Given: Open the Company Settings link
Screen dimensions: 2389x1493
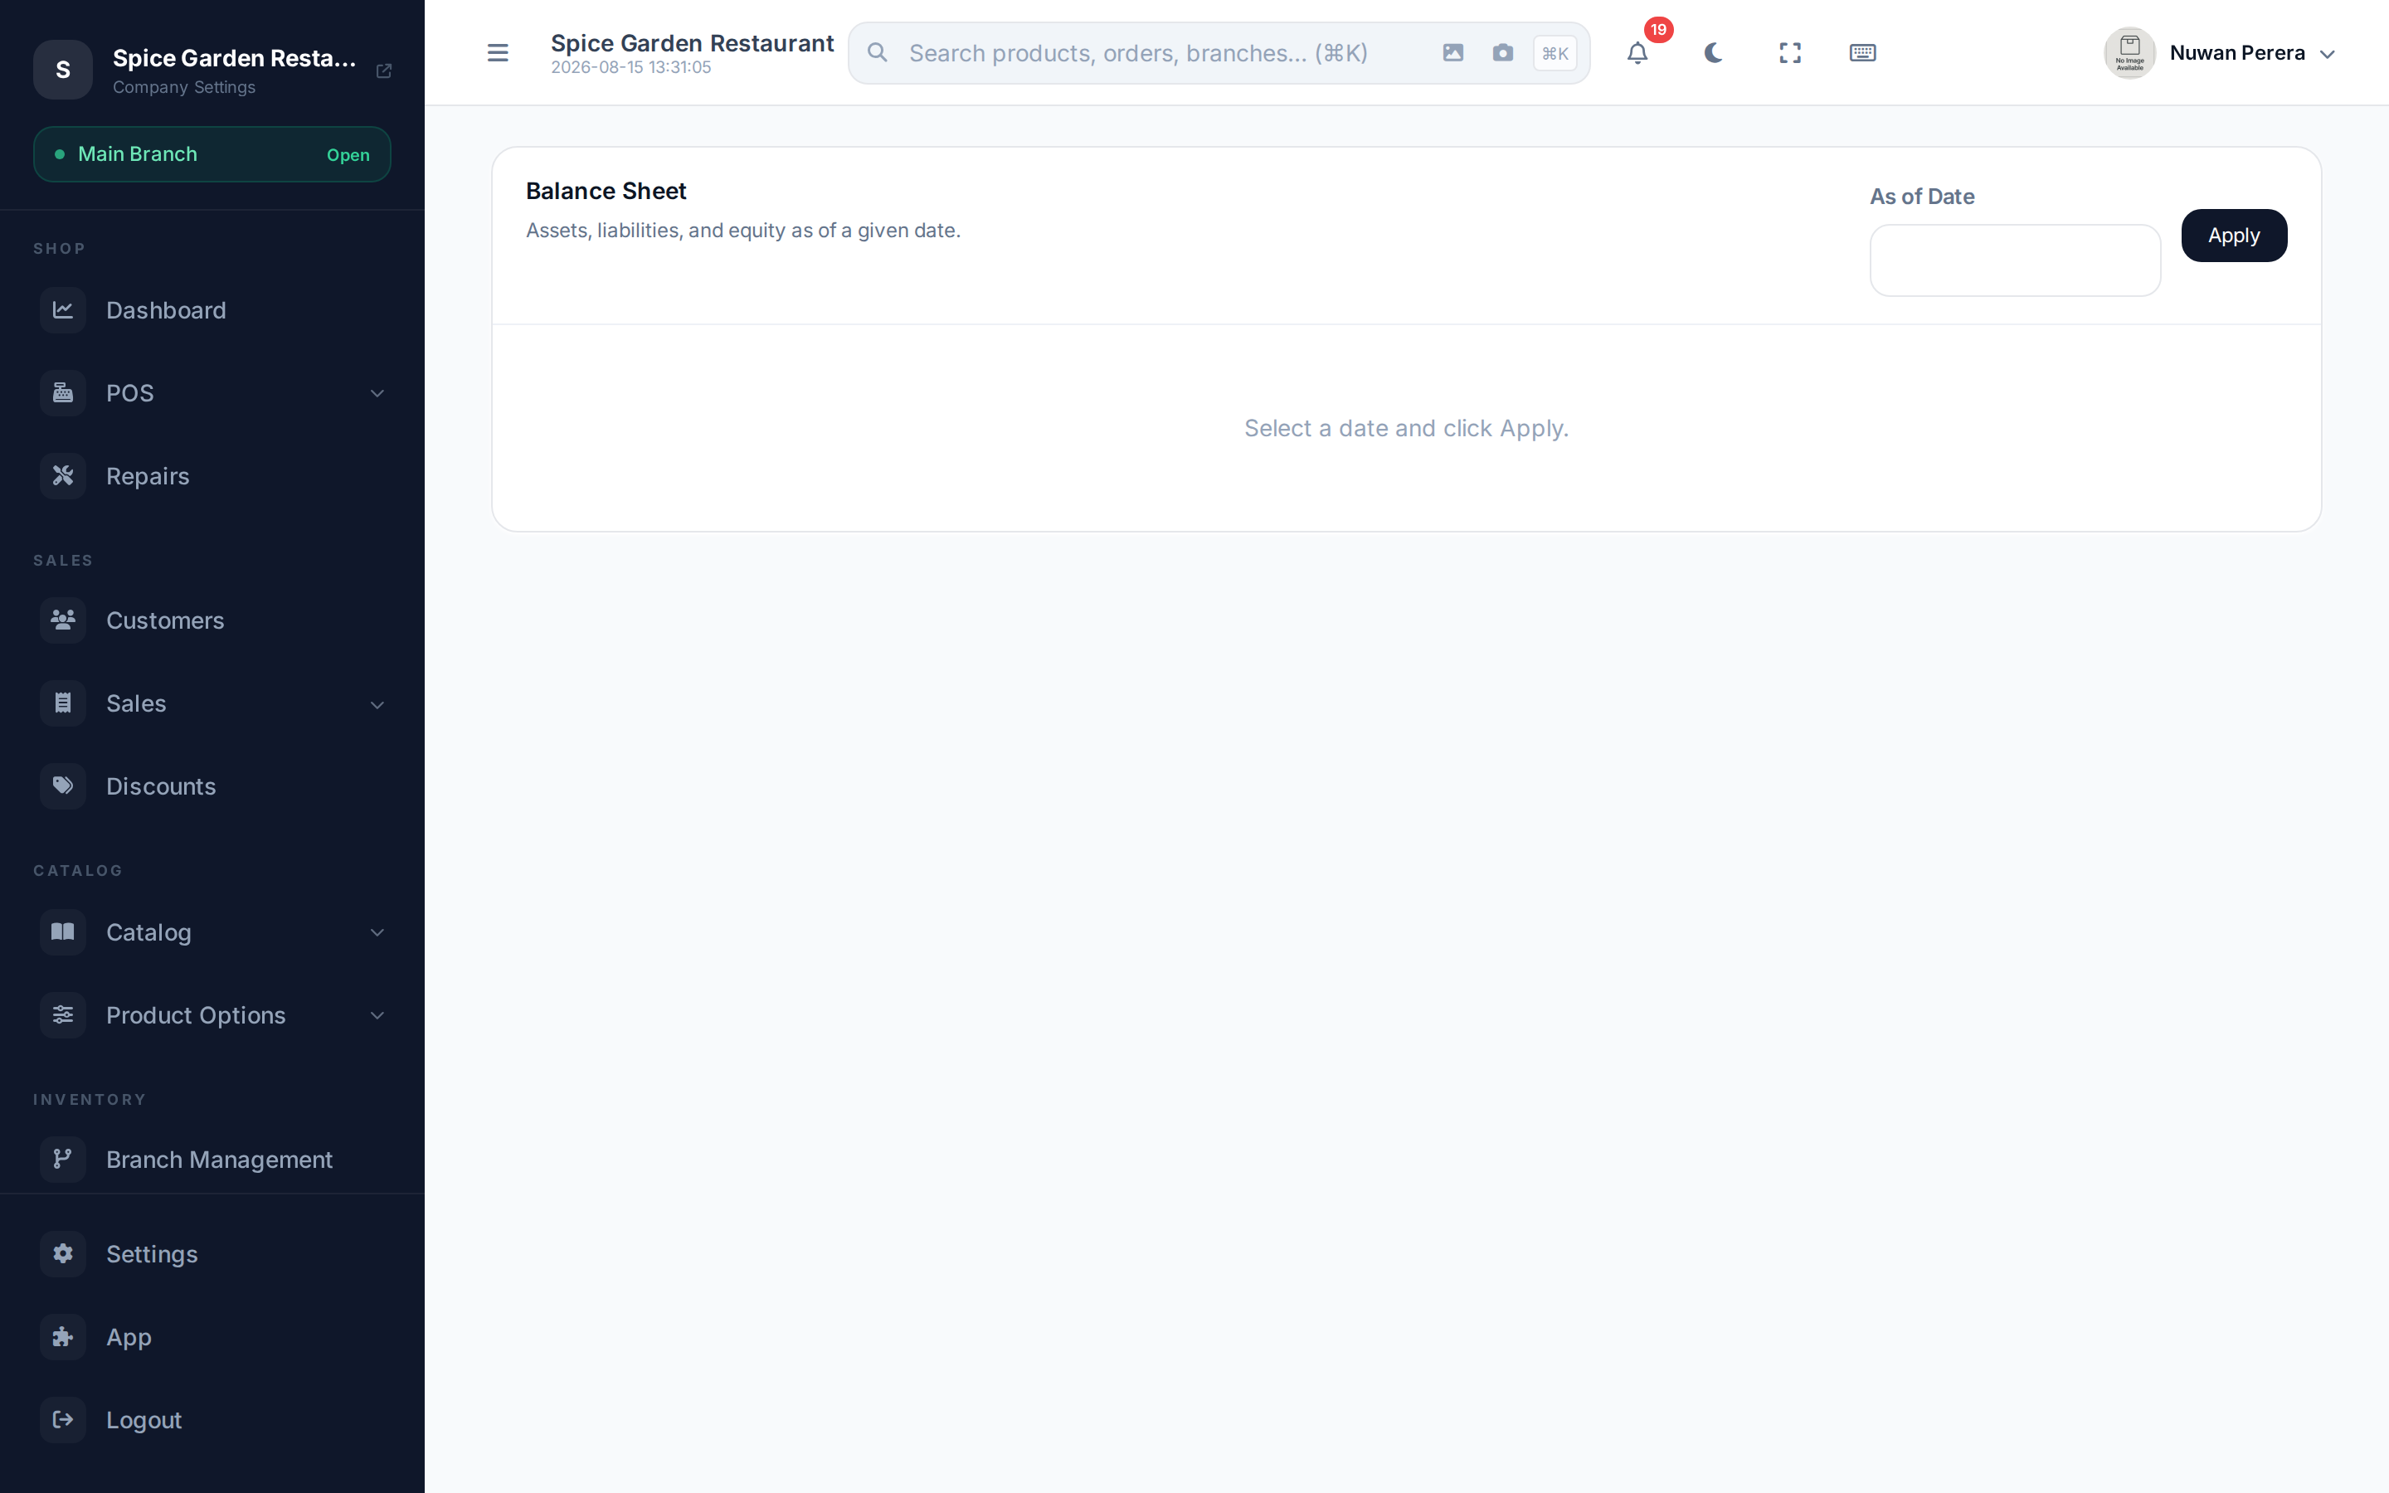Looking at the screenshot, I should 183,87.
